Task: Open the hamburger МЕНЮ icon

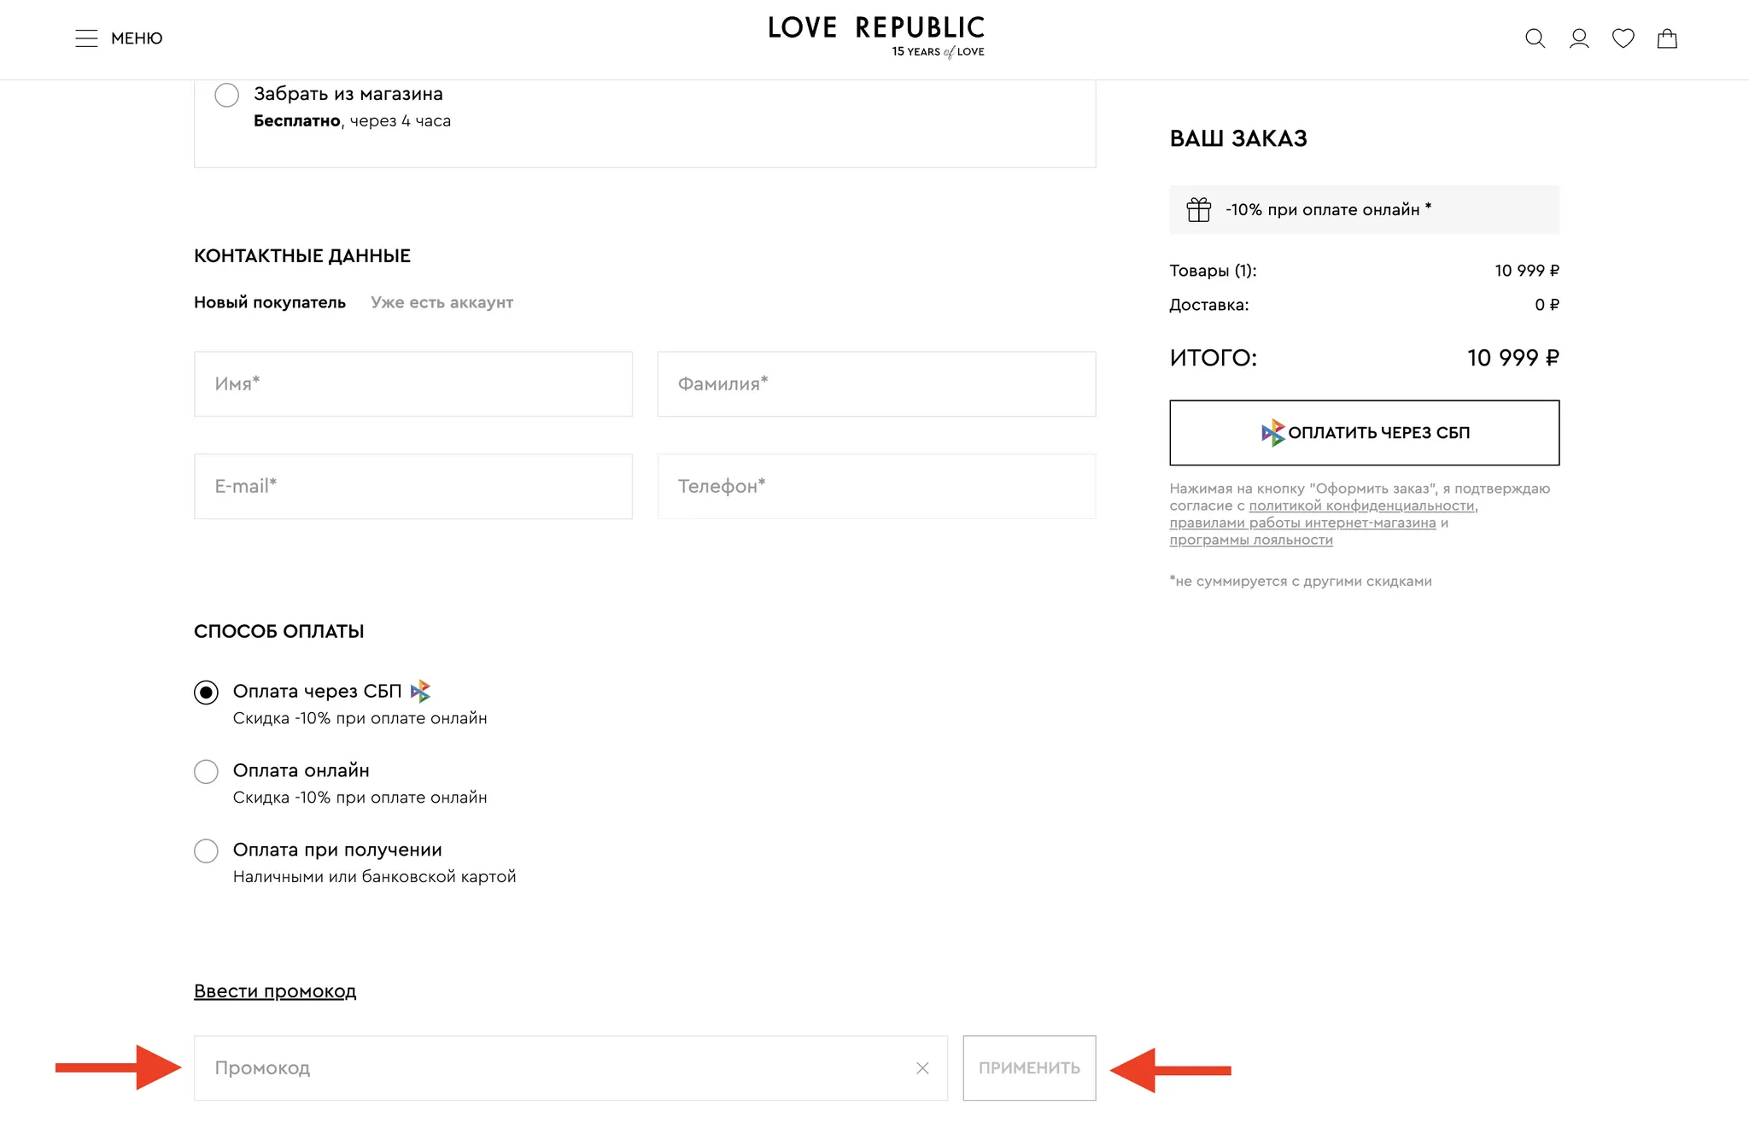Action: click(x=86, y=38)
